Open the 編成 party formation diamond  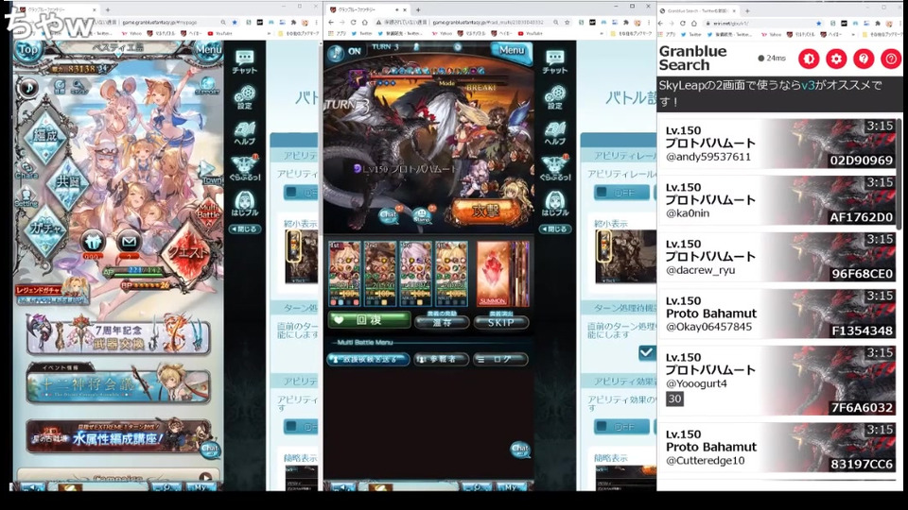pos(44,136)
